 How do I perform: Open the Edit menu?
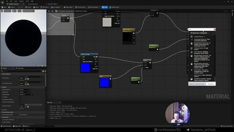click(11, 1)
